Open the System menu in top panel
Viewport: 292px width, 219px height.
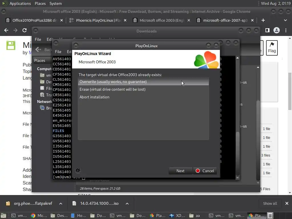tap(56, 3)
